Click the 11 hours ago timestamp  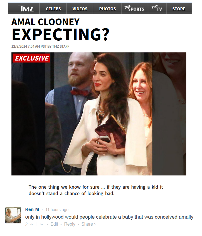click(x=57, y=210)
